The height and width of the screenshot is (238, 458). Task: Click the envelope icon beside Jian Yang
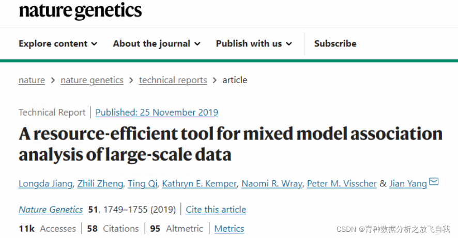pos(434,182)
